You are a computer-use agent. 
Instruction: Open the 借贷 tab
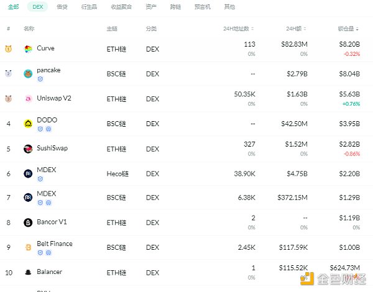coord(62,6)
